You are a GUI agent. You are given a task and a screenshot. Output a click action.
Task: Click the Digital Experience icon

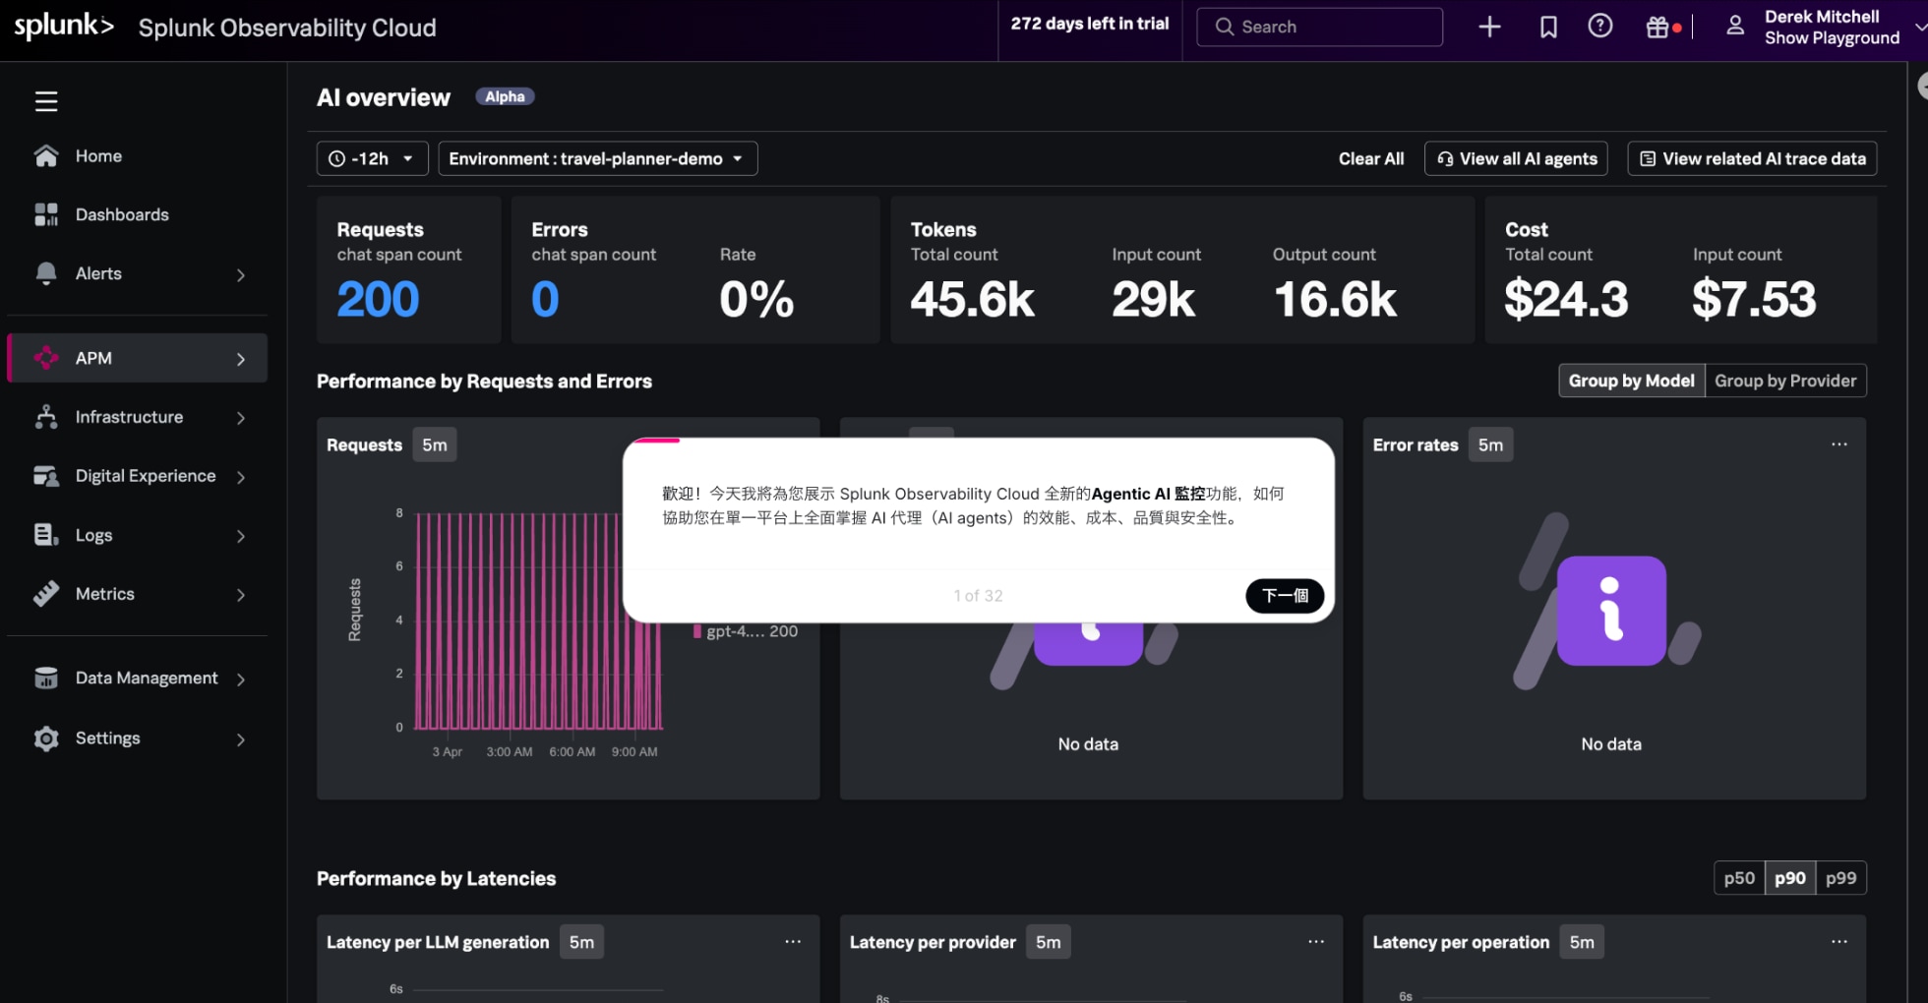46,476
